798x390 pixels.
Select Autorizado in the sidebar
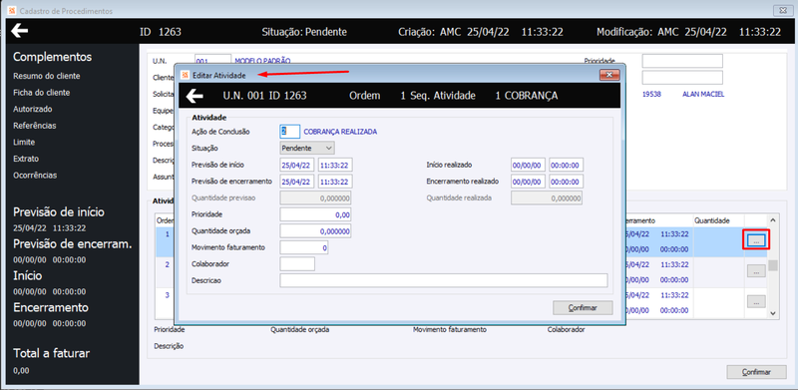tap(33, 109)
